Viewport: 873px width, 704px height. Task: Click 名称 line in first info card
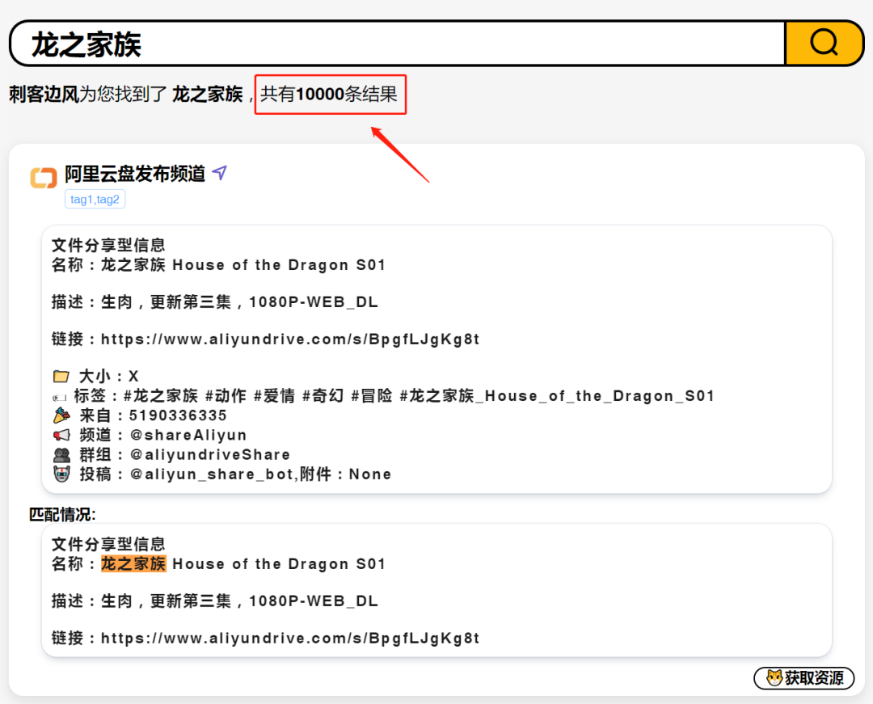pyautogui.click(x=218, y=265)
